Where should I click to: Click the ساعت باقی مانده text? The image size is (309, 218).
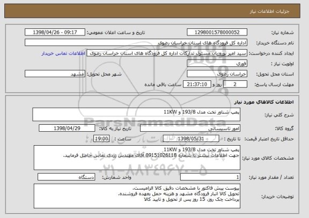163,85
